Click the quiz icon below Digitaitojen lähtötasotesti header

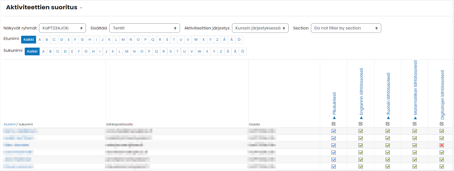tap(441, 124)
